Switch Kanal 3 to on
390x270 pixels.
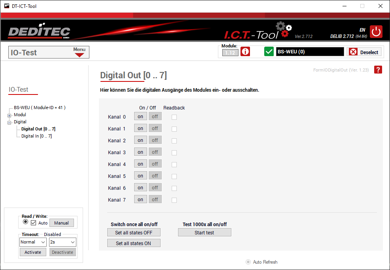click(140, 152)
